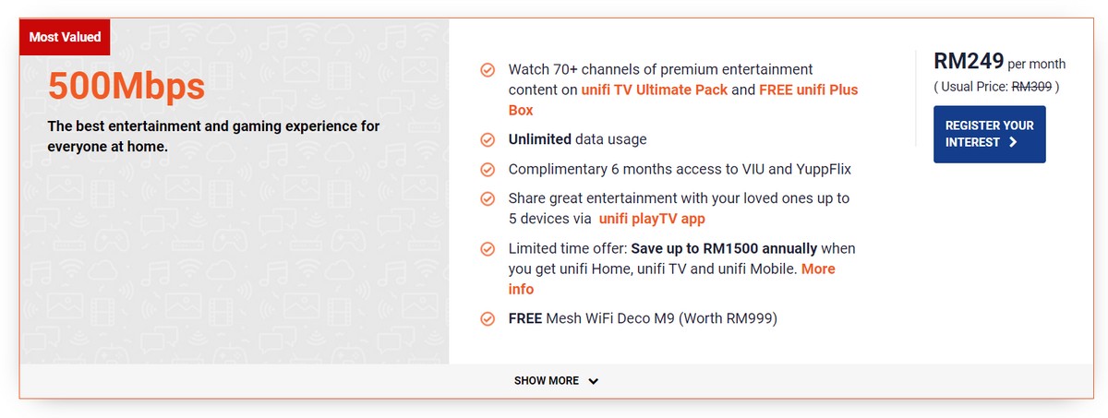Select the 500Mbps plan heading
The height and width of the screenshot is (418, 1108).
[x=126, y=87]
